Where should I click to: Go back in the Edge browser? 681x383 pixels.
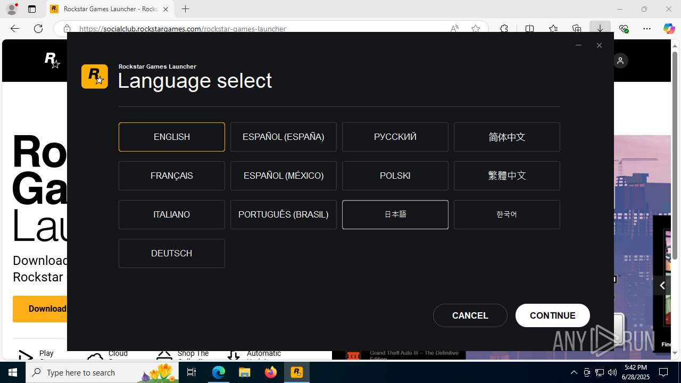point(15,29)
